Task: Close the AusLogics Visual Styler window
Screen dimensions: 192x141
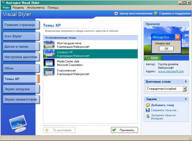Action: point(189,3)
